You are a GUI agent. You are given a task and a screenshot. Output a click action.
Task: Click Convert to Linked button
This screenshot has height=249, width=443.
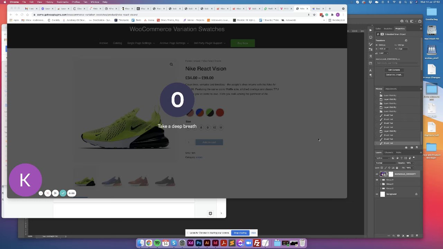point(394,75)
